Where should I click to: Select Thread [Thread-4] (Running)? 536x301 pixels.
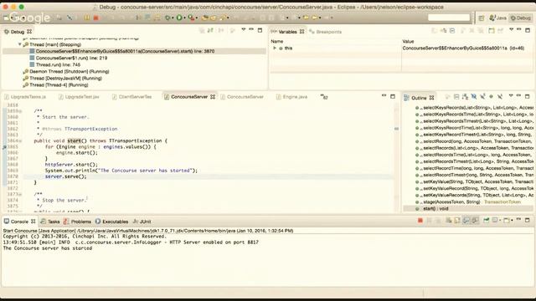[x=59, y=85]
